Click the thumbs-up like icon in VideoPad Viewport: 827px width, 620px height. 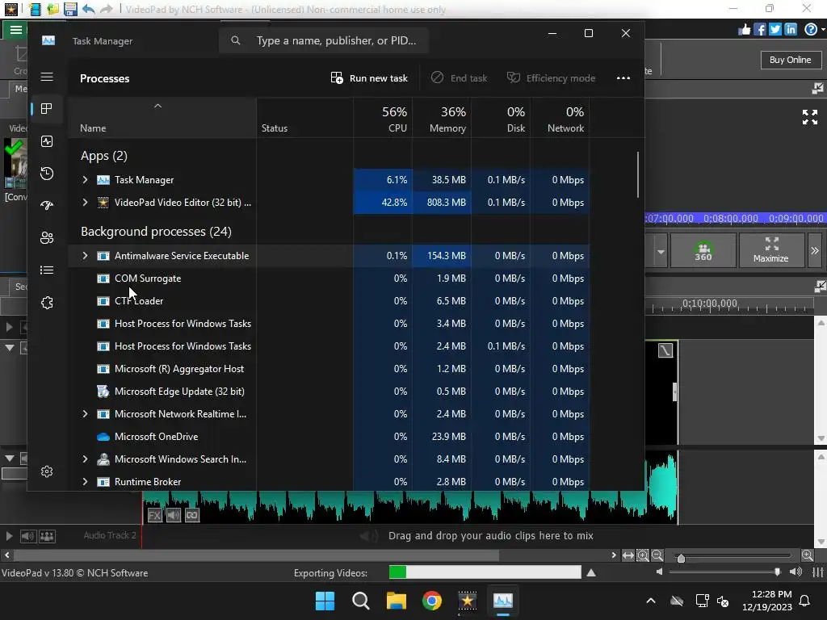tap(744, 30)
